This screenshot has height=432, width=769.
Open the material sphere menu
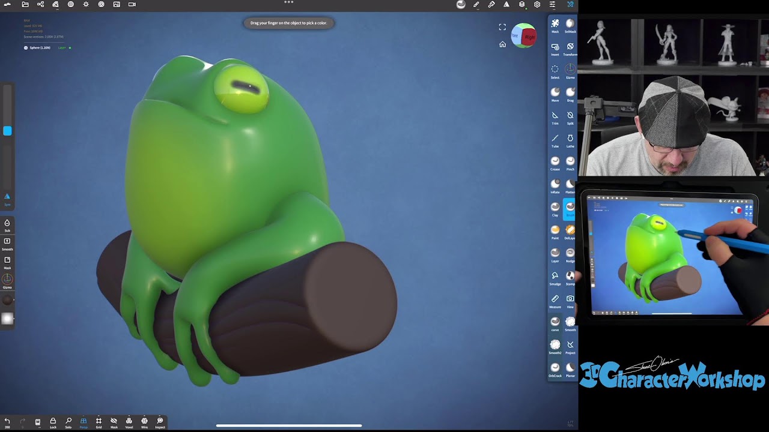click(71, 4)
